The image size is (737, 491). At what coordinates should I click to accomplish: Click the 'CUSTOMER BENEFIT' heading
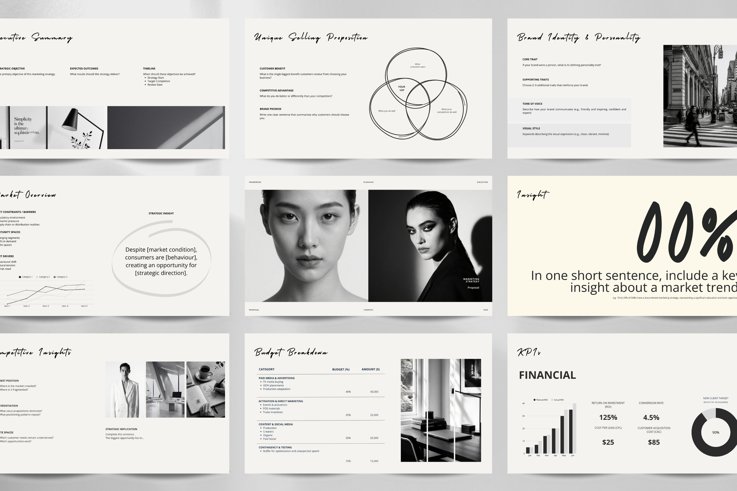272,69
